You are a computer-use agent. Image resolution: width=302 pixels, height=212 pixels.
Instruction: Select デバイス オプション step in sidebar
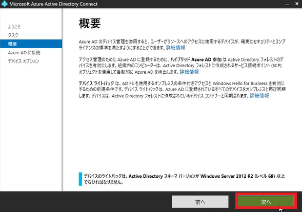click(24, 61)
